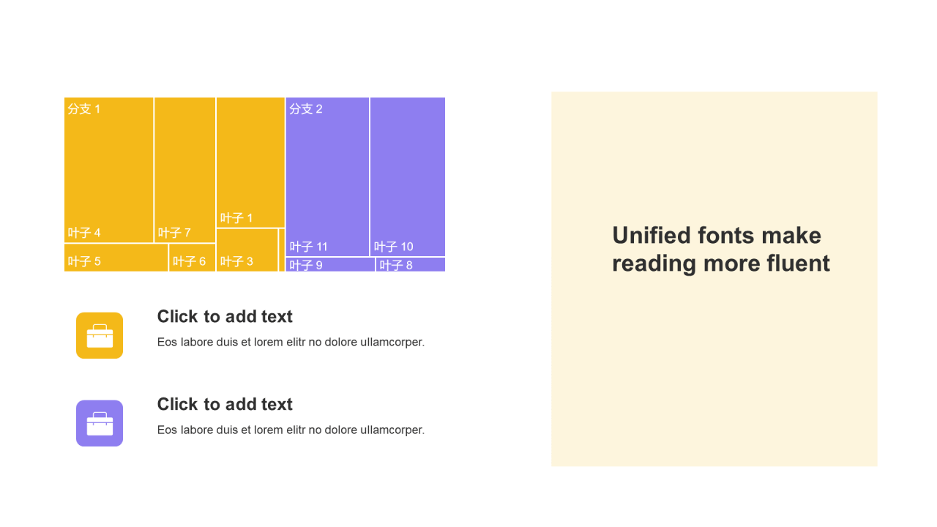Click the 分支 1 branch label
This screenshot has width=937, height=527.
[x=84, y=109]
